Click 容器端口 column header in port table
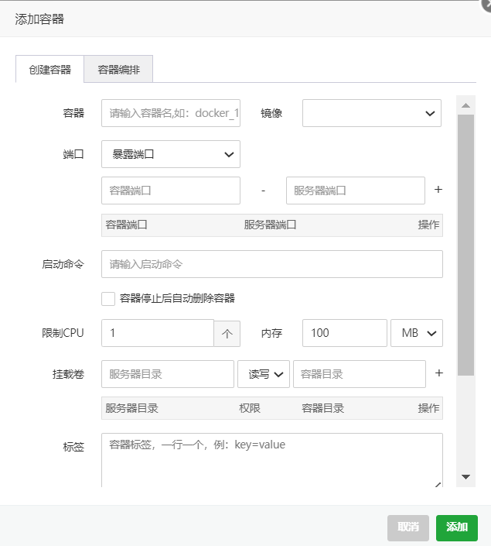 (126, 225)
